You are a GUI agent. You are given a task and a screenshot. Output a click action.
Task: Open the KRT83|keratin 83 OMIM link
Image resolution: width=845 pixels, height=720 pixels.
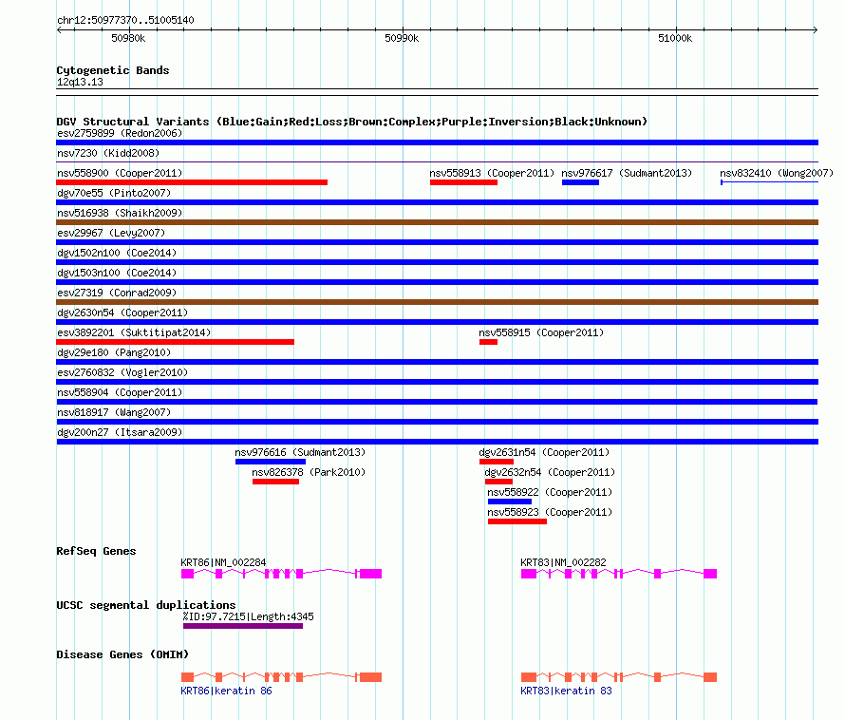[x=567, y=691]
